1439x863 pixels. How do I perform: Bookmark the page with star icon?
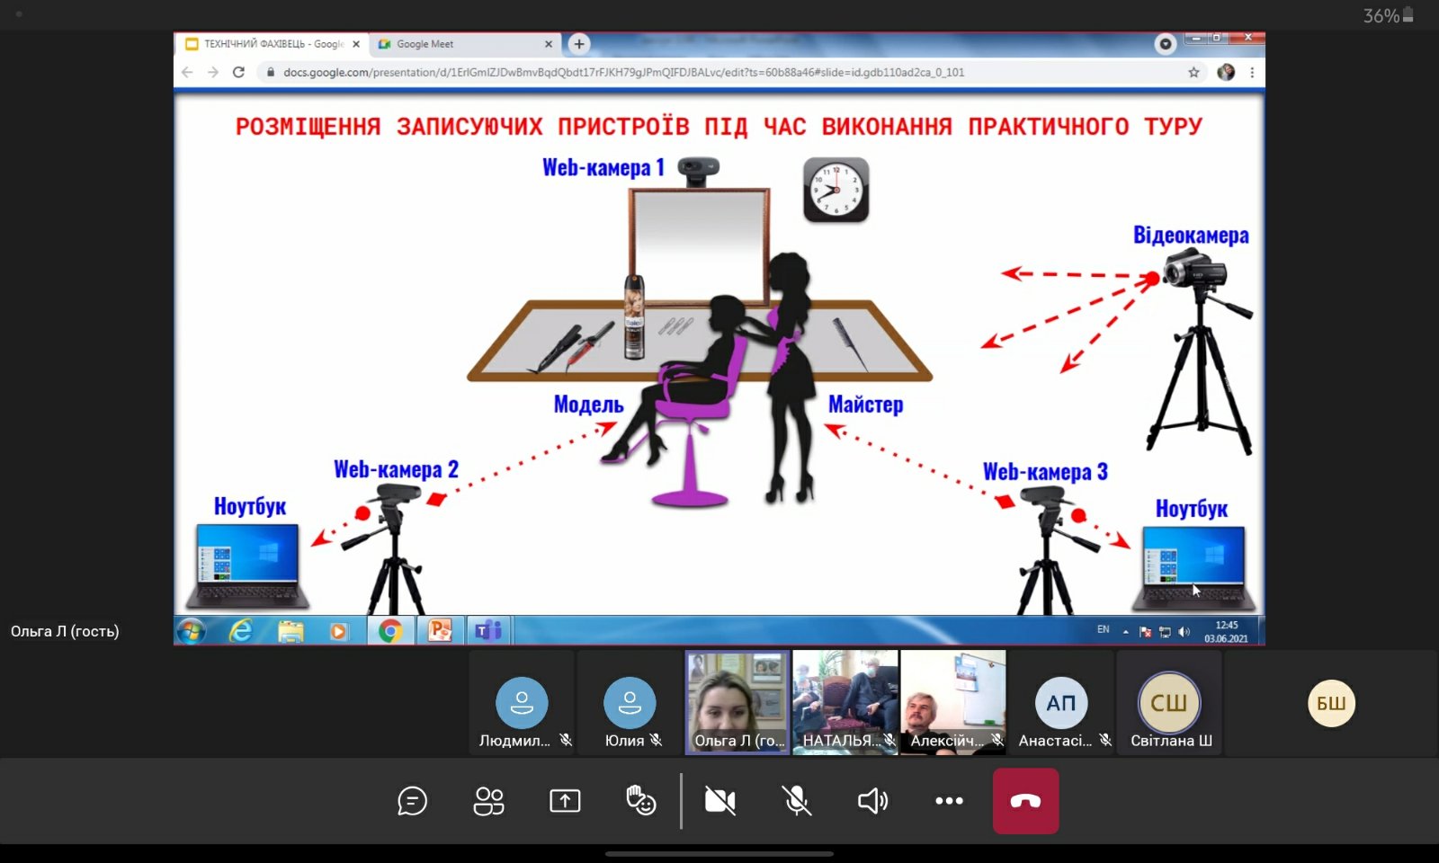point(1193,73)
